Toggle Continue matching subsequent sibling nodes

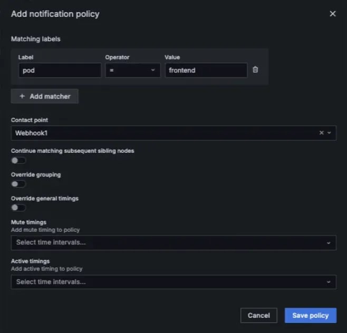(x=18, y=161)
